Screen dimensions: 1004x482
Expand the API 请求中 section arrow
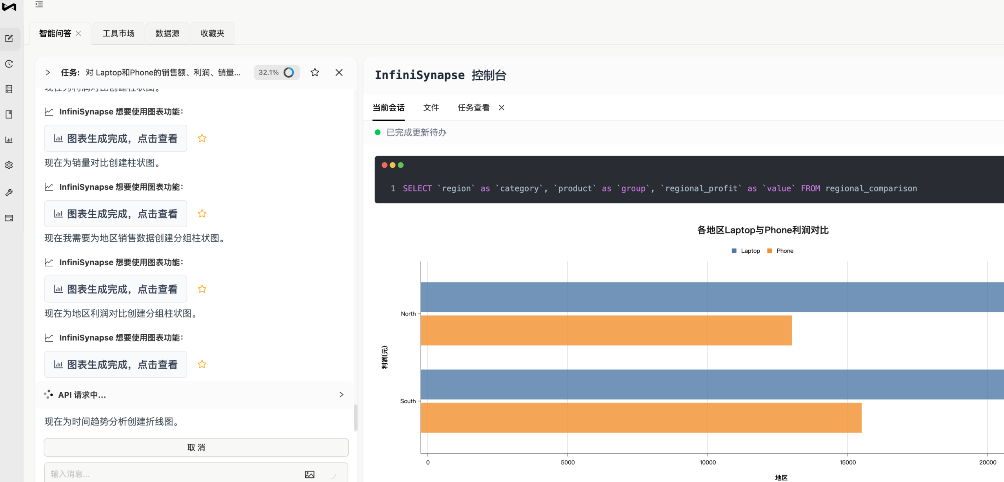(x=341, y=395)
